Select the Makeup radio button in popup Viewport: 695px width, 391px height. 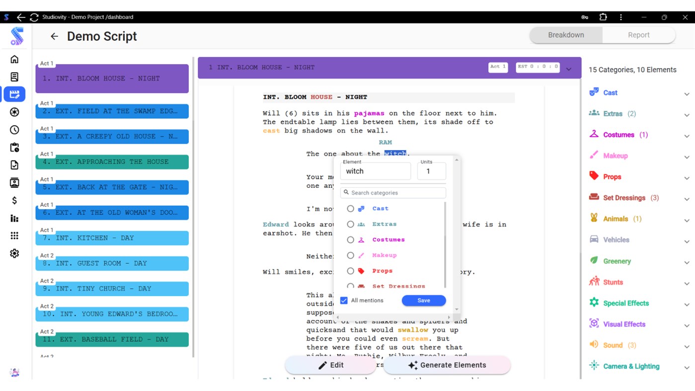(350, 255)
